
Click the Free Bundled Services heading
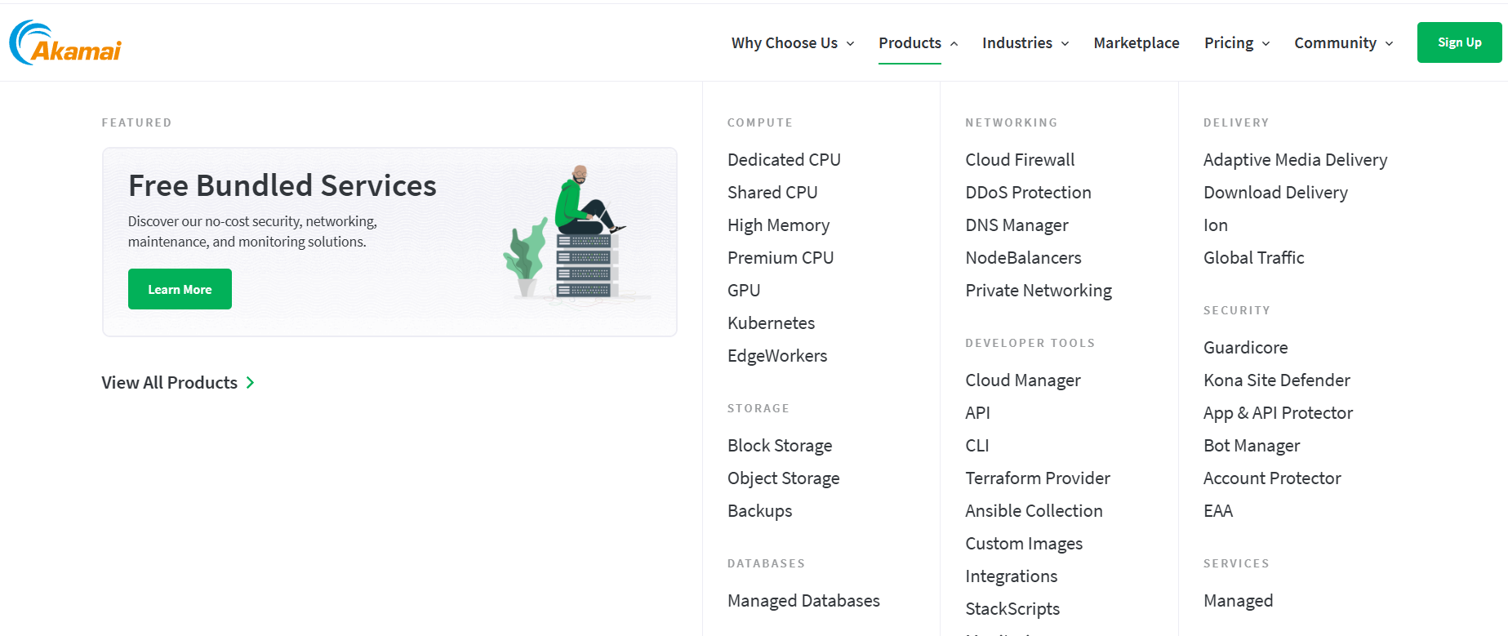(x=282, y=186)
